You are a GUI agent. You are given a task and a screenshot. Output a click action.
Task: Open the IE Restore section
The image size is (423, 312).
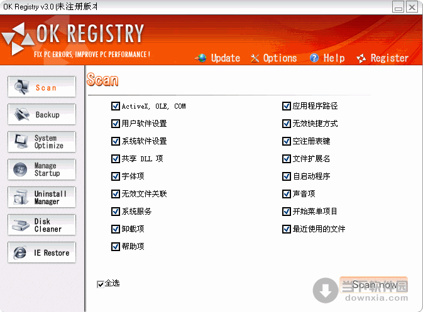42,252
